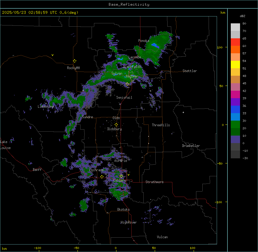Click the Calgary city label

[119, 180]
